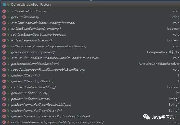Click the lock visibility icon of doGetBeanNamesForType
This screenshot has height=125, width=180.
8,122
